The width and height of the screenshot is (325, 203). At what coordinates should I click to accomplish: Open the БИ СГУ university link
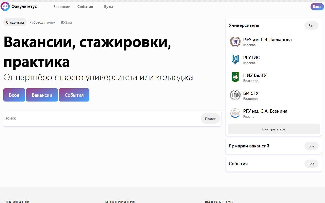pyautogui.click(x=251, y=93)
